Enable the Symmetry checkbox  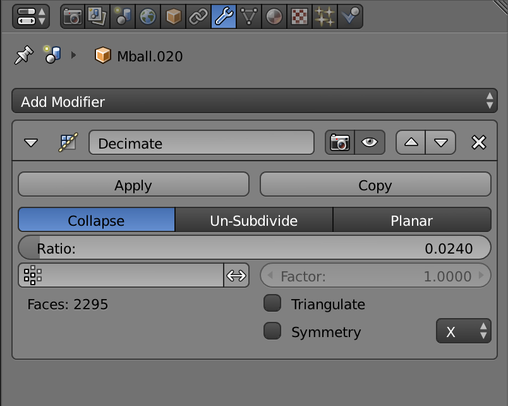272,331
